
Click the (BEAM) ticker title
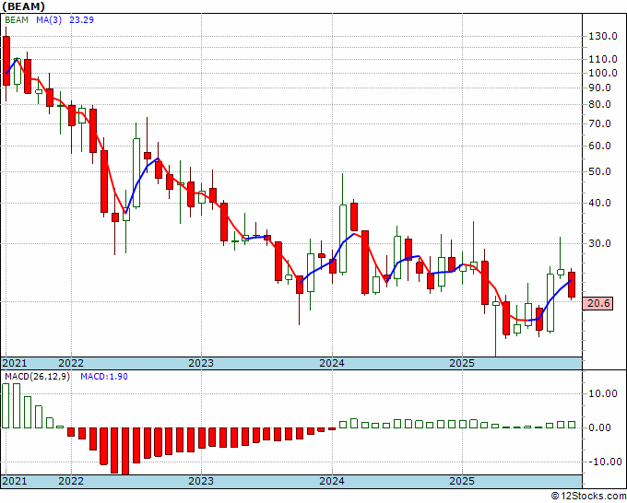[x=24, y=6]
